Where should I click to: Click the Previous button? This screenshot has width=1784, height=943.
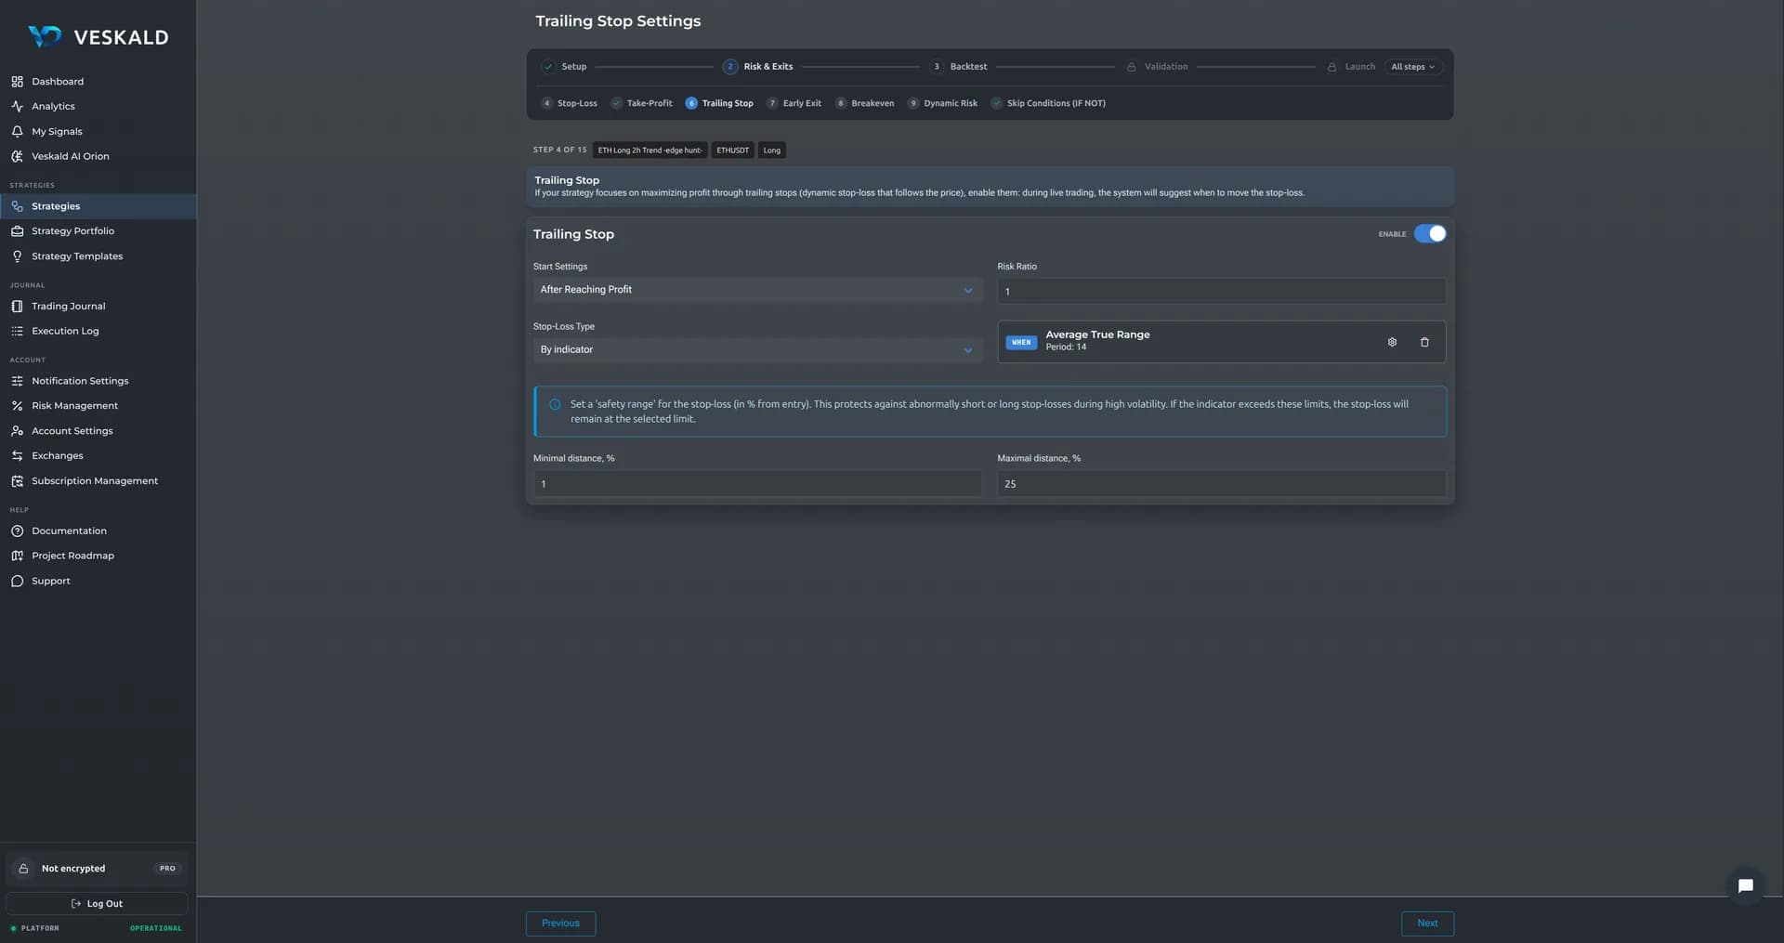tap(560, 923)
